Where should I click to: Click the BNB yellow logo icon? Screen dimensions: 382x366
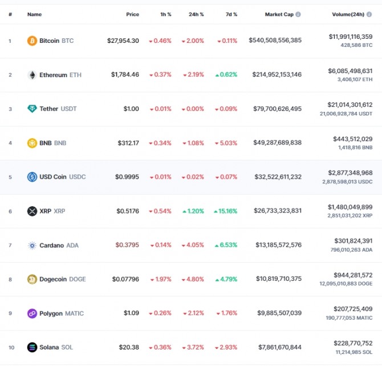tap(32, 143)
